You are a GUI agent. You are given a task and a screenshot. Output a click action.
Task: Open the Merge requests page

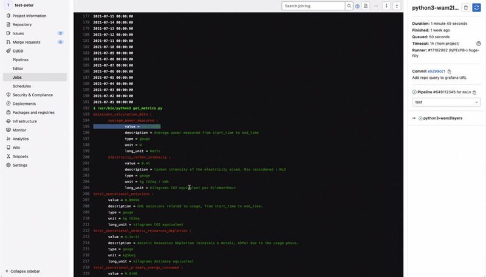pyautogui.click(x=26, y=42)
